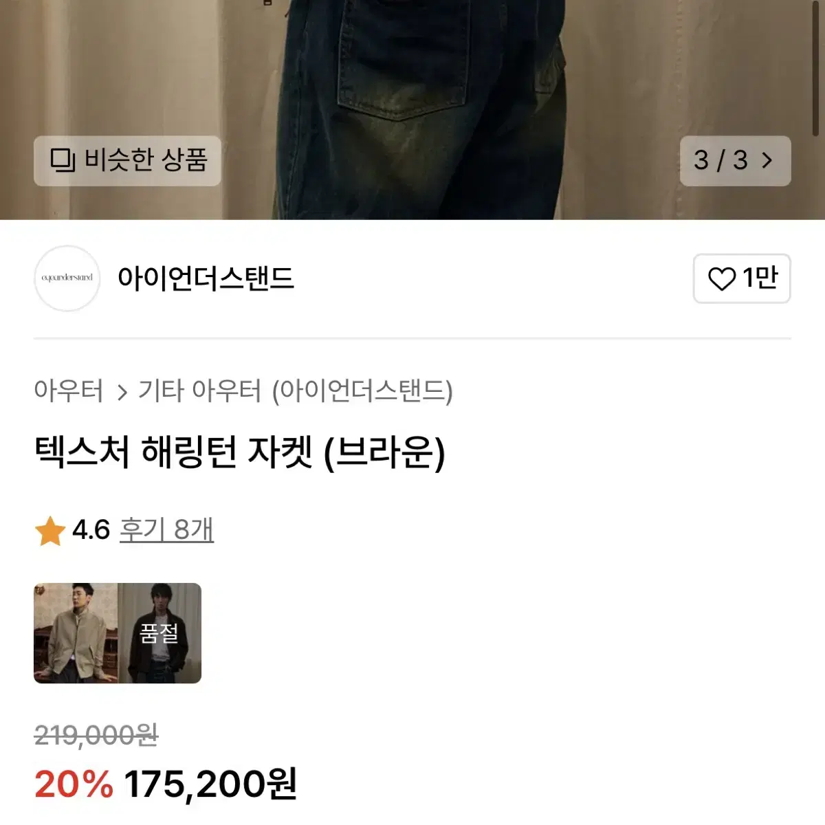
Task: Select the beige jacket color thumbnail
Action: pyautogui.click(x=76, y=633)
